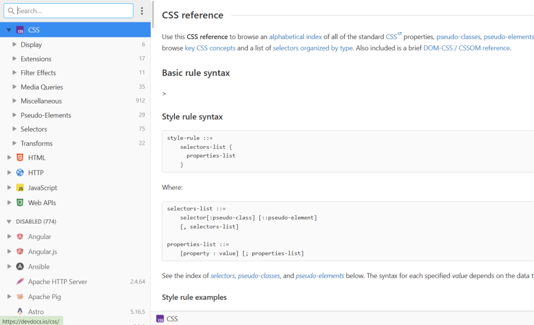Select the Filter Effects tree item
Viewport: 534px width, 325px height.
38,73
